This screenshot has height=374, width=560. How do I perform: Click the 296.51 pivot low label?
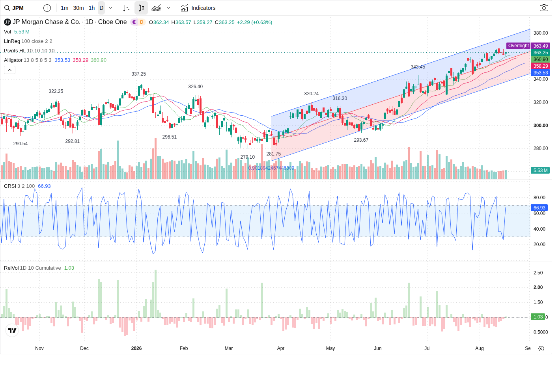pyautogui.click(x=170, y=137)
